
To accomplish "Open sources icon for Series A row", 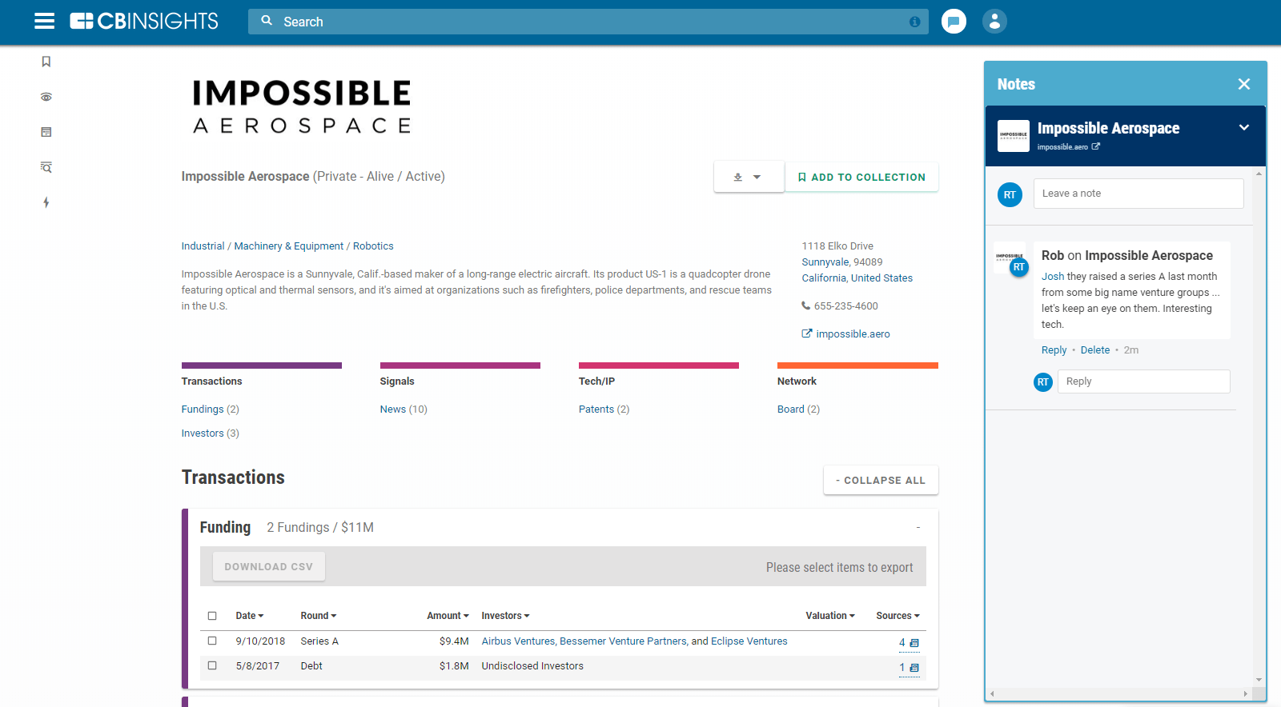I will [x=914, y=643].
